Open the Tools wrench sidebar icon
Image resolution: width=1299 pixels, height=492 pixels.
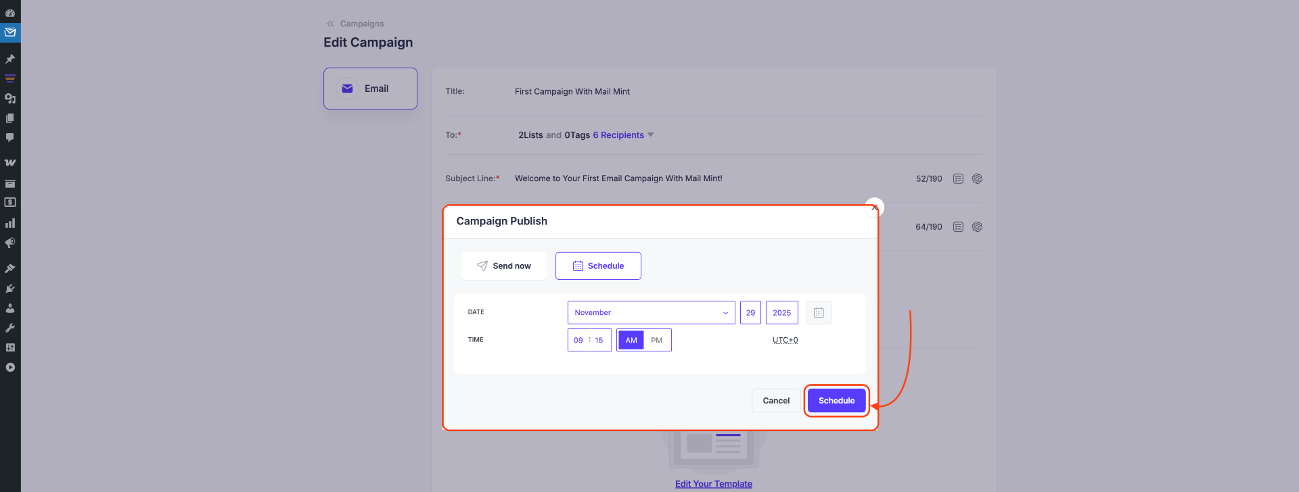coord(10,328)
